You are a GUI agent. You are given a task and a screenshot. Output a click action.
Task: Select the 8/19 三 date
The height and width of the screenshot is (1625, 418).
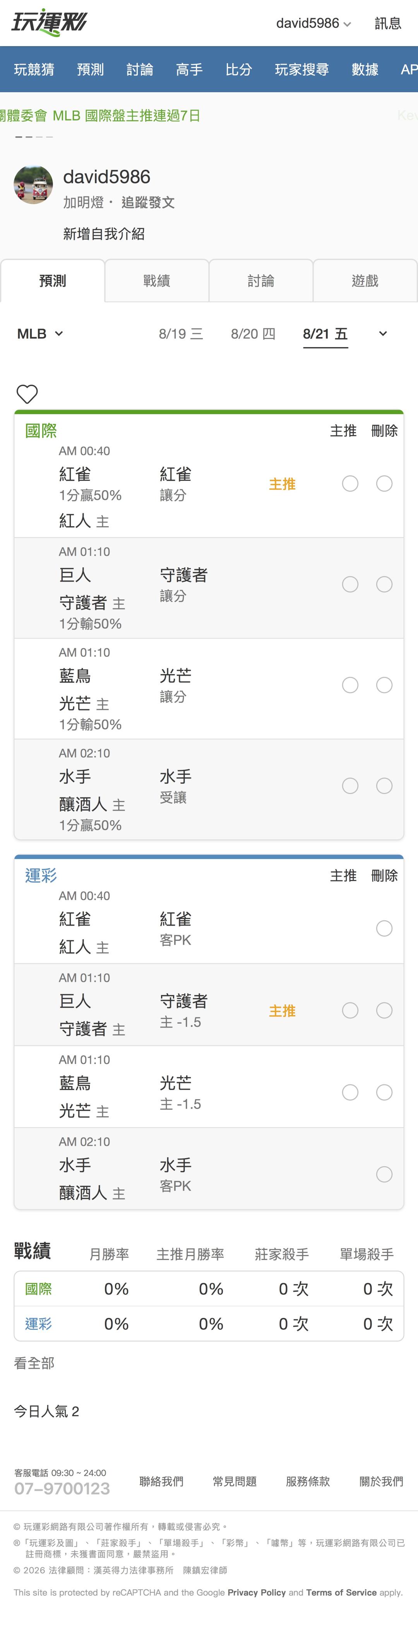coord(181,334)
